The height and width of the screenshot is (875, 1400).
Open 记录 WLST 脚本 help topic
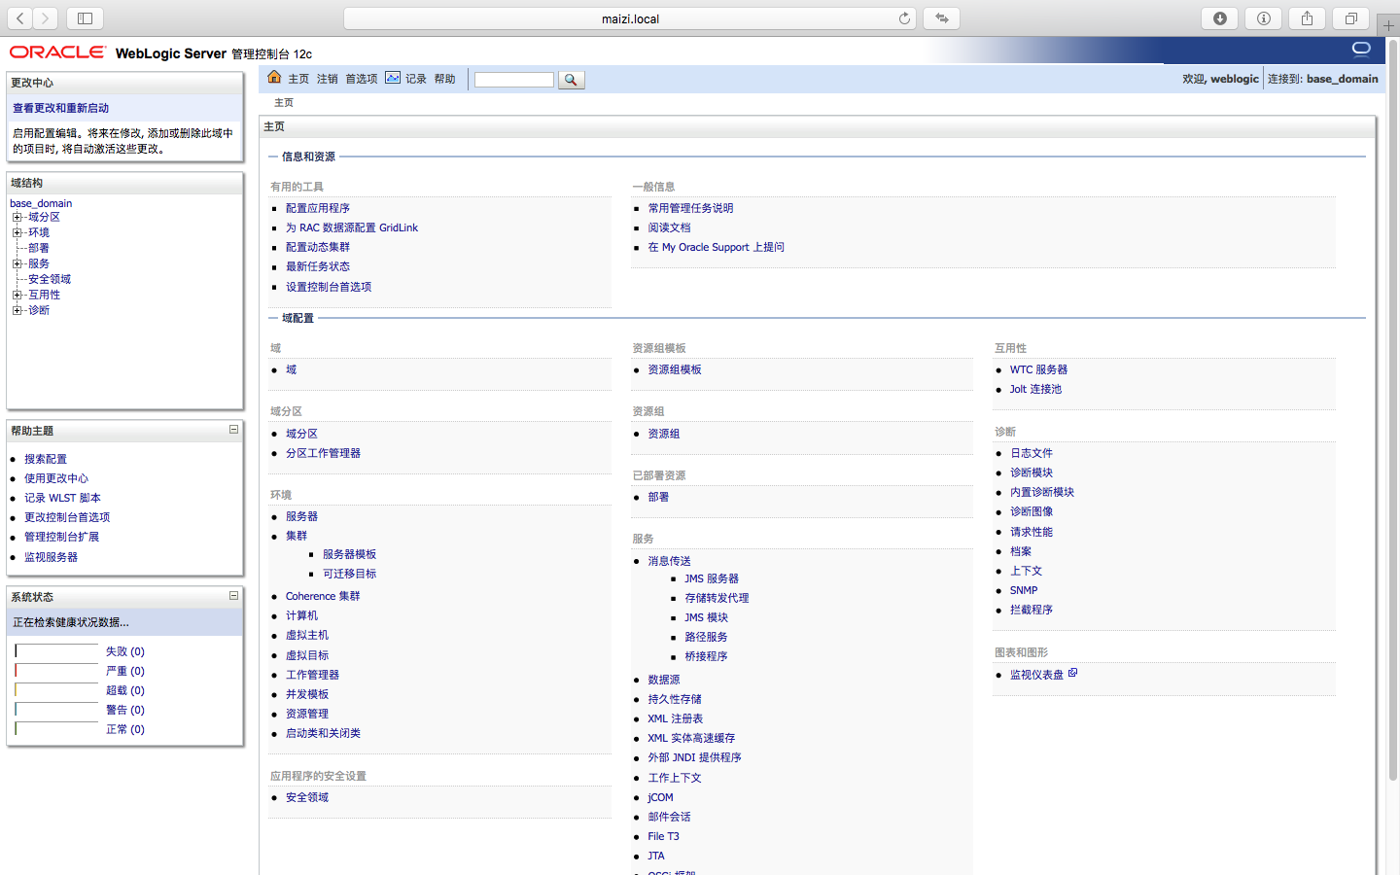tap(62, 498)
